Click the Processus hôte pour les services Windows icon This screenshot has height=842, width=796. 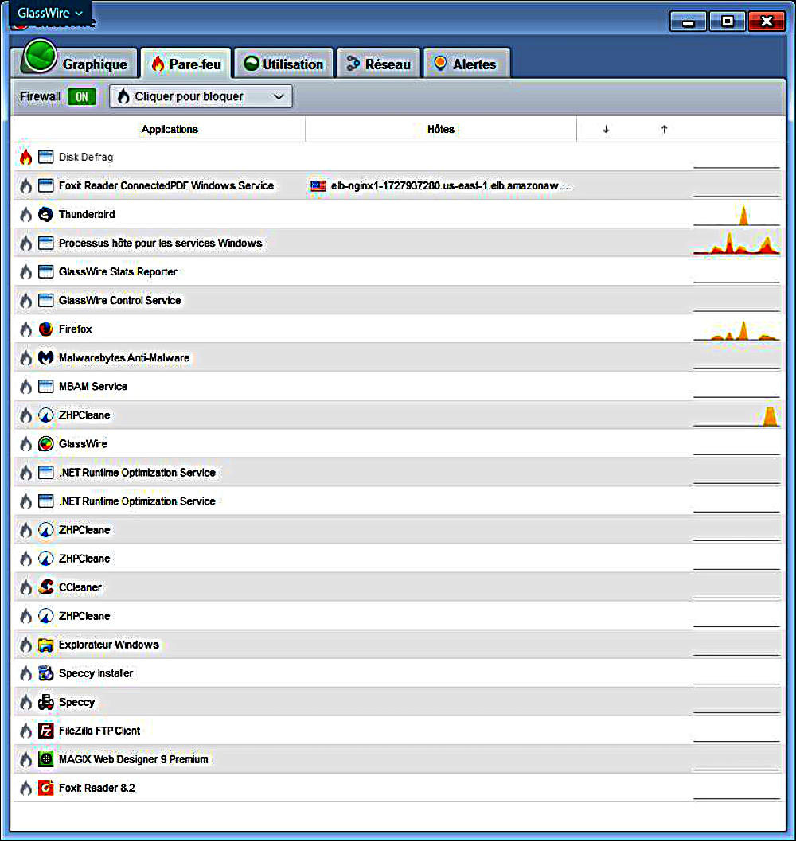click(46, 244)
